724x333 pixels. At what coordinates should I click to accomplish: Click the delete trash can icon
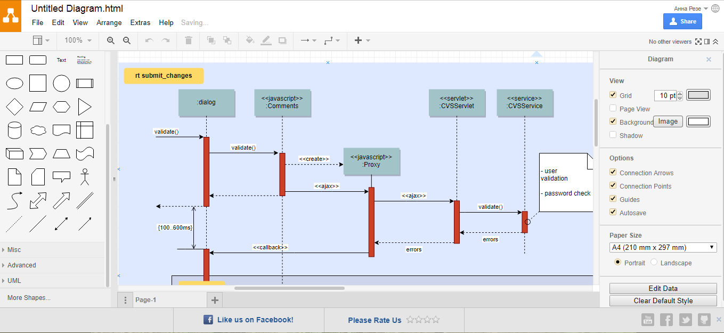[188, 40]
